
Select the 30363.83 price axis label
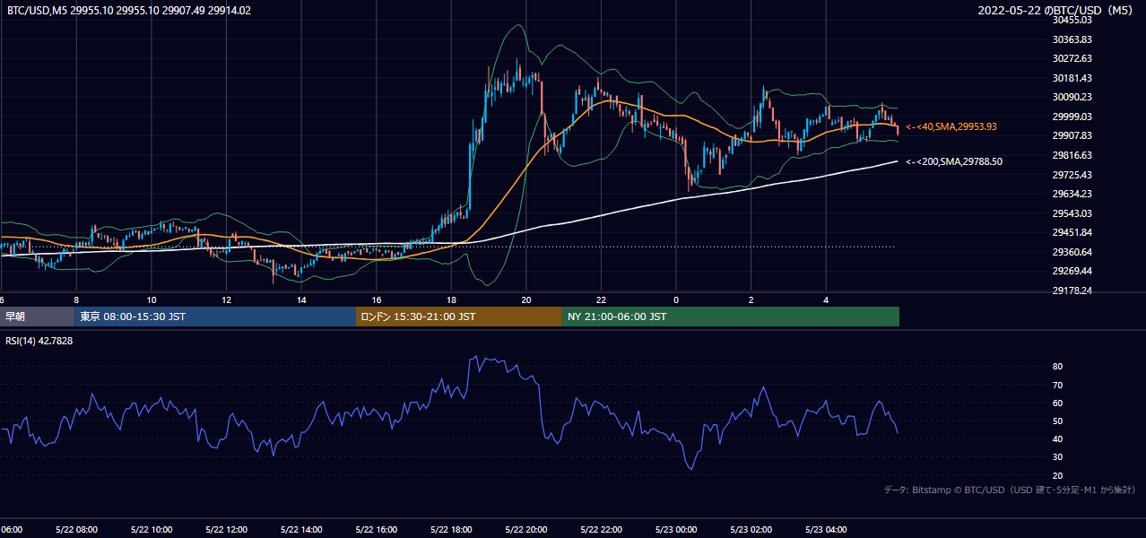tap(1072, 39)
